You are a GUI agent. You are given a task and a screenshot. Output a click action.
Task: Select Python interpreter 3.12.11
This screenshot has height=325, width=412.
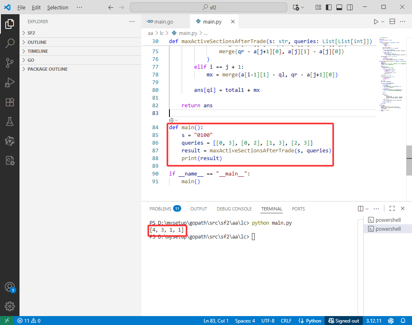click(x=374, y=321)
